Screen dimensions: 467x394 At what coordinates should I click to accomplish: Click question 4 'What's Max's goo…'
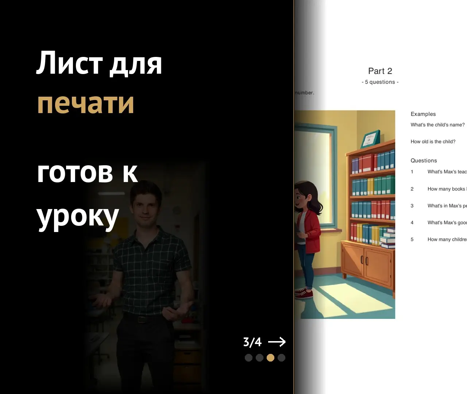447,223
